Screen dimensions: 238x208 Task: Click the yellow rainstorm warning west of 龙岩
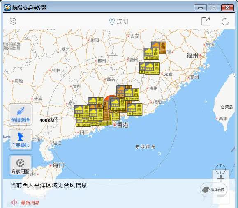point(152,68)
